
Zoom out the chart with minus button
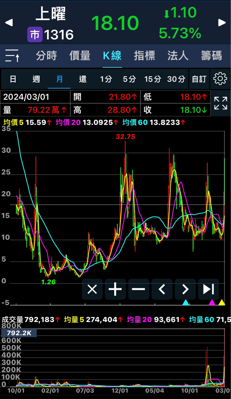(138, 289)
